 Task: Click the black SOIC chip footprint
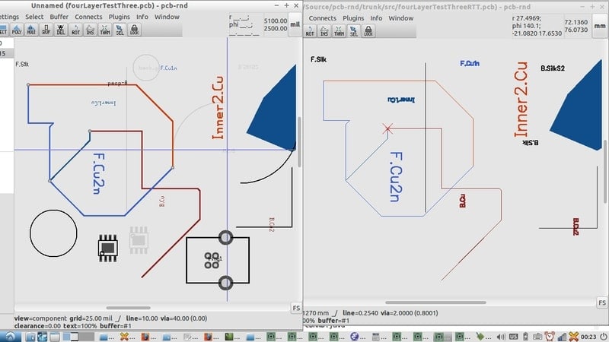click(x=107, y=248)
